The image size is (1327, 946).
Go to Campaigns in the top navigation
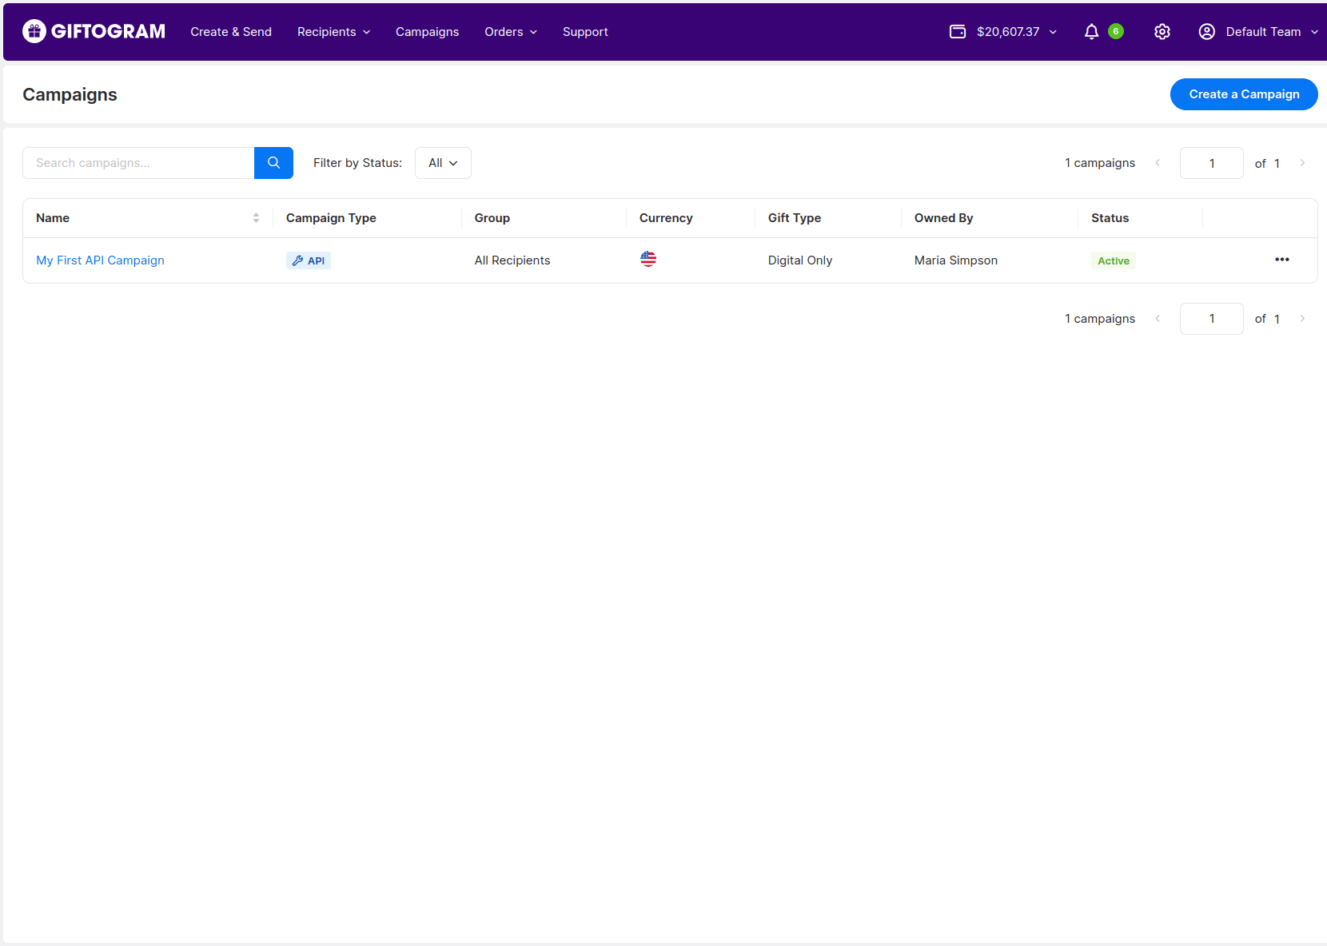[427, 32]
